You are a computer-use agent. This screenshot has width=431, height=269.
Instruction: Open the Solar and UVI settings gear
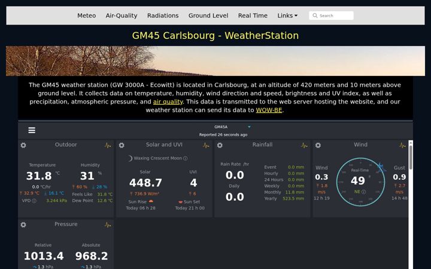point(122,145)
